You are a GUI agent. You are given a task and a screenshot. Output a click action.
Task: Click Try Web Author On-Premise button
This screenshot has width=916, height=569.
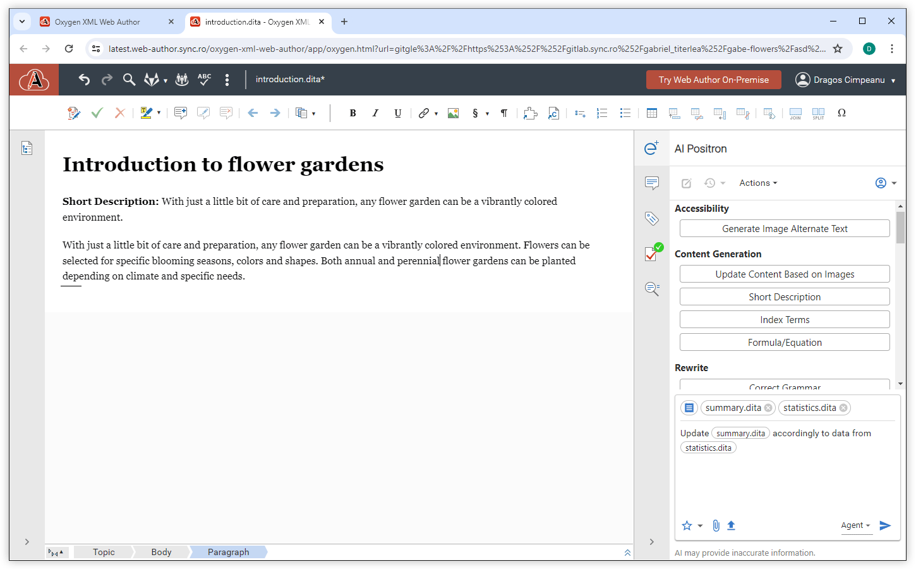713,80
